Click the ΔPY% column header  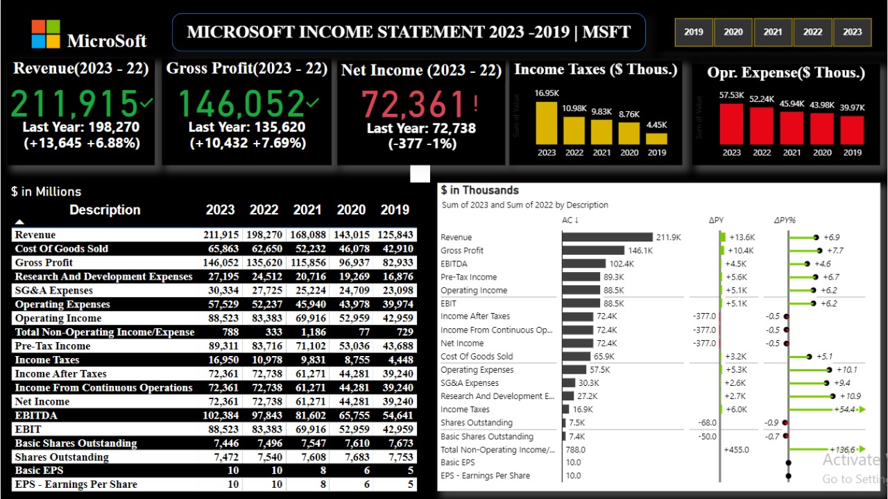[x=785, y=220]
